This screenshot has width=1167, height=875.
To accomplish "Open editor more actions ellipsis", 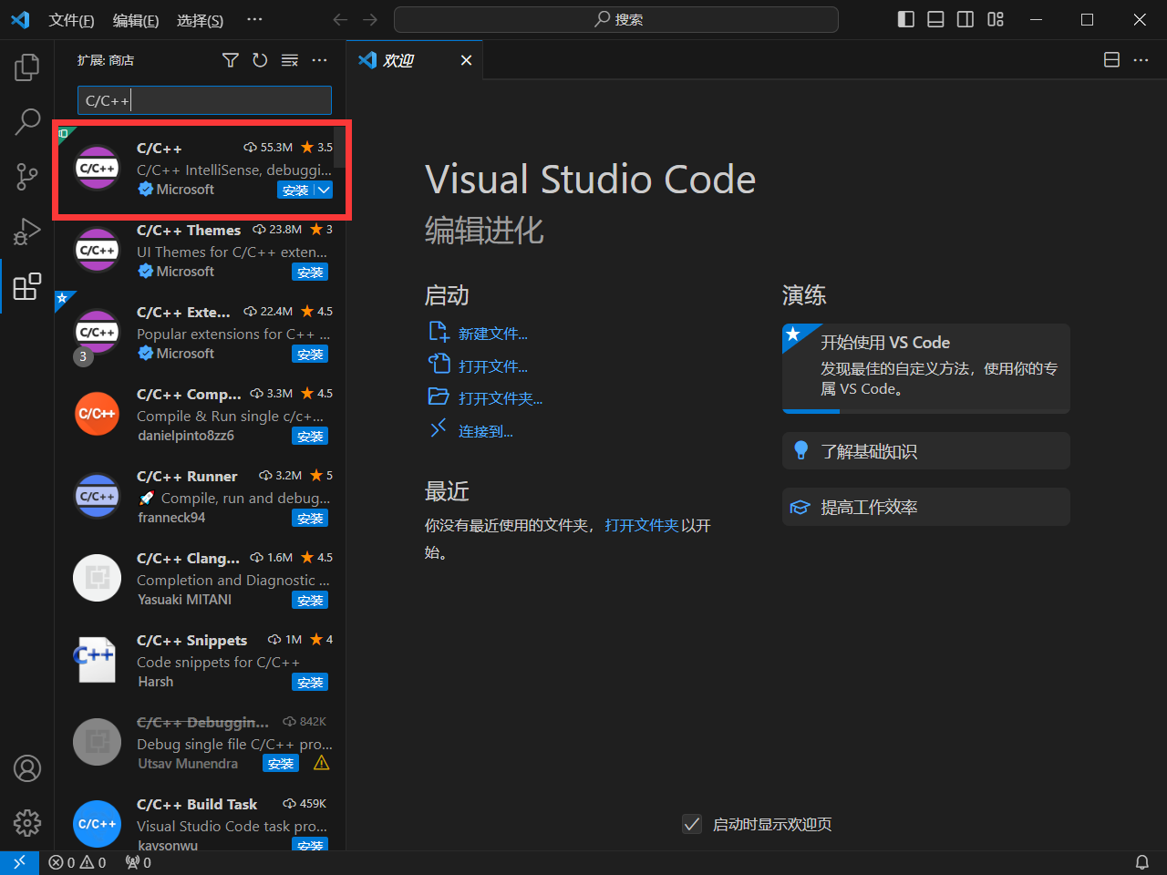I will tap(1141, 60).
